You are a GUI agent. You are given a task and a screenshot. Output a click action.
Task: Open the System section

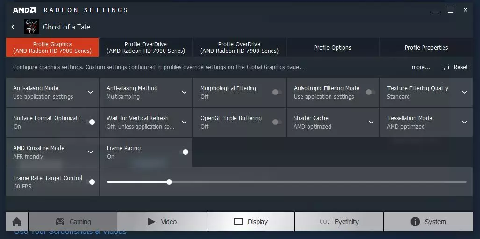coord(428,222)
